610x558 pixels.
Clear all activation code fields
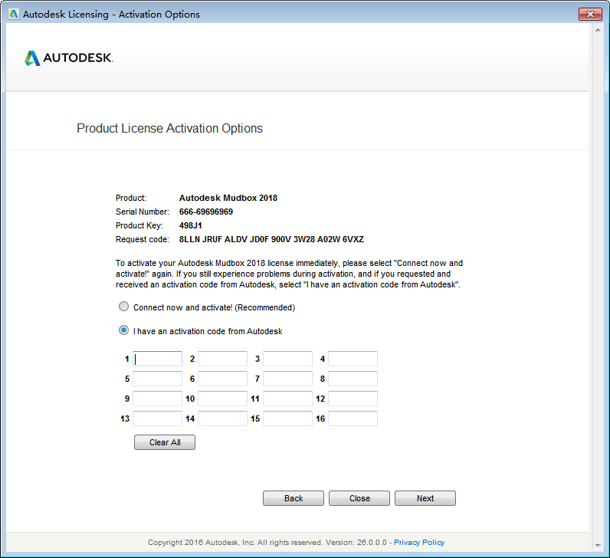[165, 442]
